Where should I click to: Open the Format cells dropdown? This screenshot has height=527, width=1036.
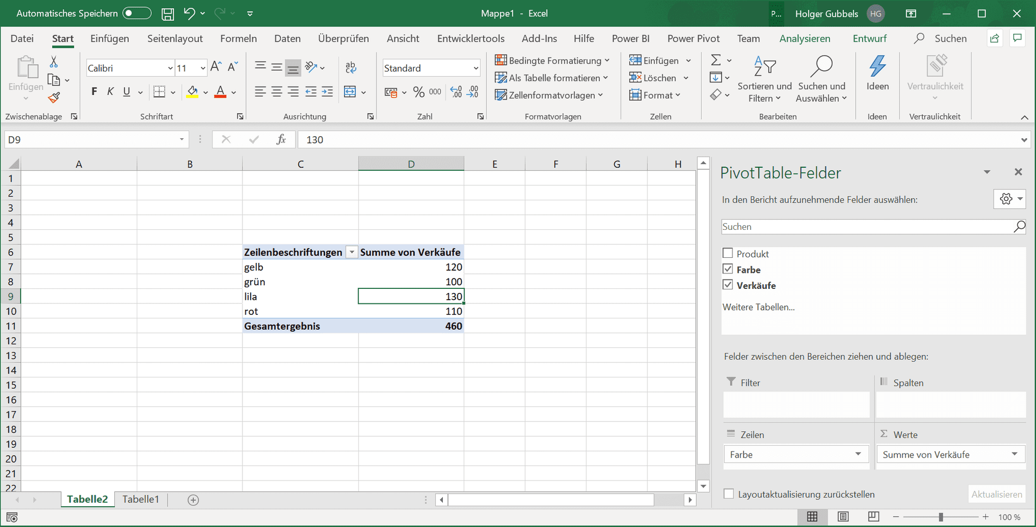coord(655,95)
